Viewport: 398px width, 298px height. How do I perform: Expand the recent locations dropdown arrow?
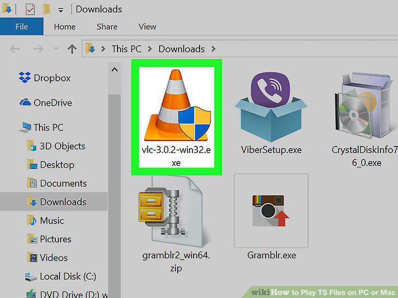56,49
